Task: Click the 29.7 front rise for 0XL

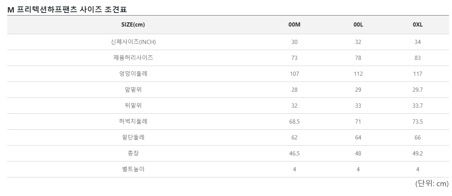Action: pyautogui.click(x=417, y=90)
